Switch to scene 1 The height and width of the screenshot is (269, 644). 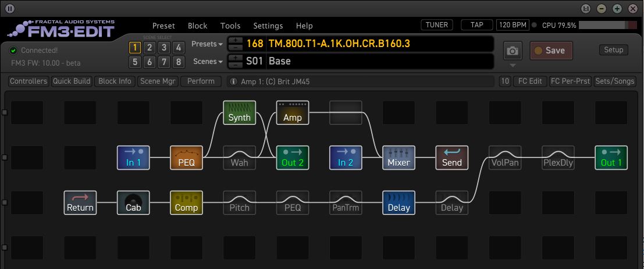pos(135,48)
